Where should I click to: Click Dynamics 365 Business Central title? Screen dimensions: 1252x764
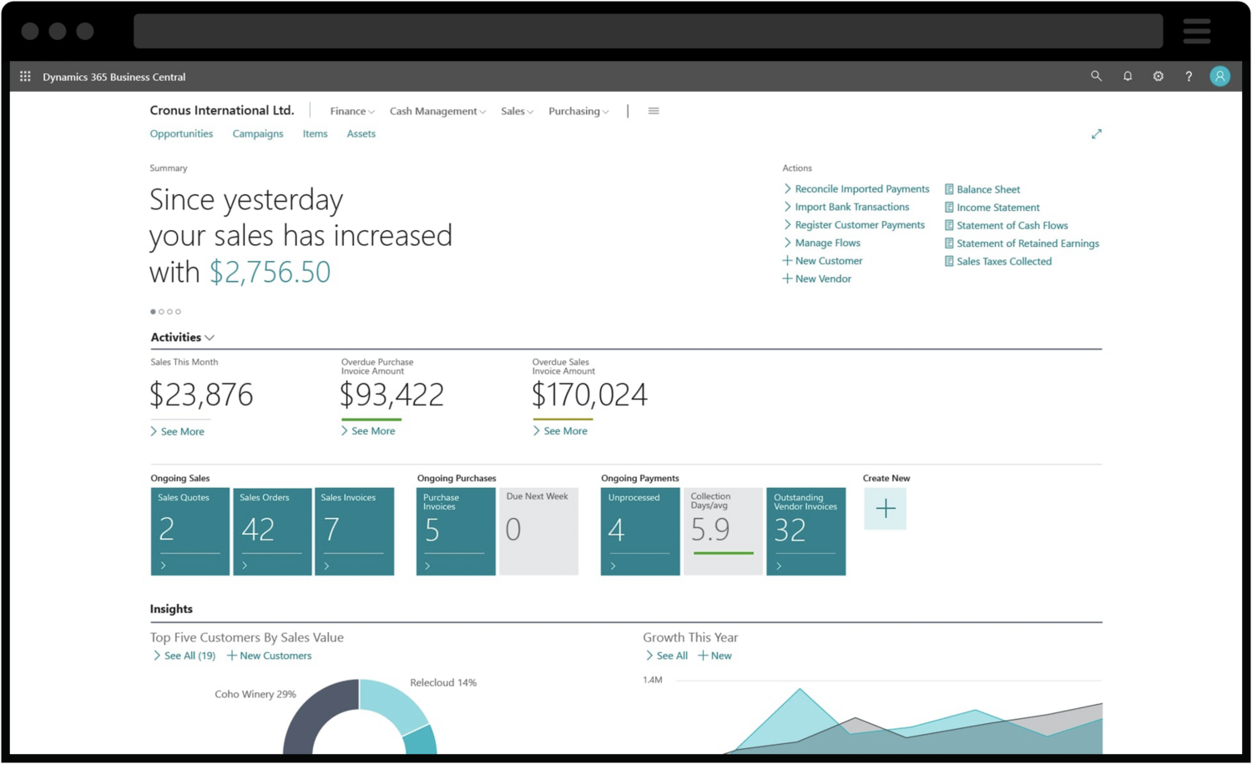[114, 77]
